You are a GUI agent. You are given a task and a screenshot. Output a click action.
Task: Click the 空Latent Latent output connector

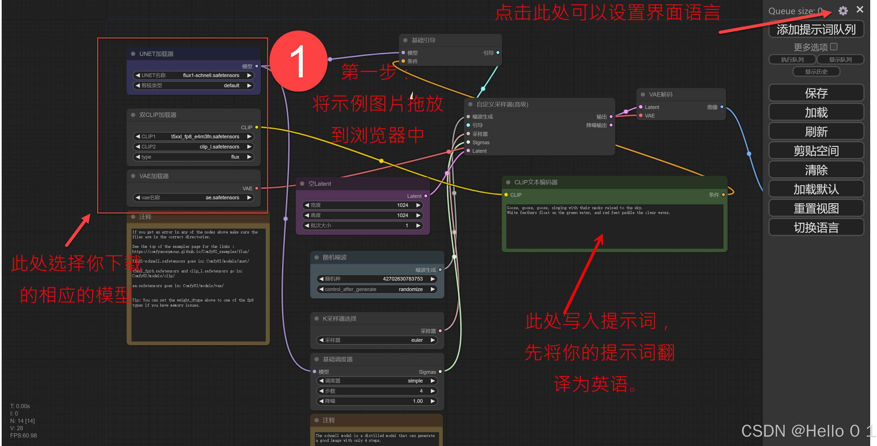pos(425,196)
